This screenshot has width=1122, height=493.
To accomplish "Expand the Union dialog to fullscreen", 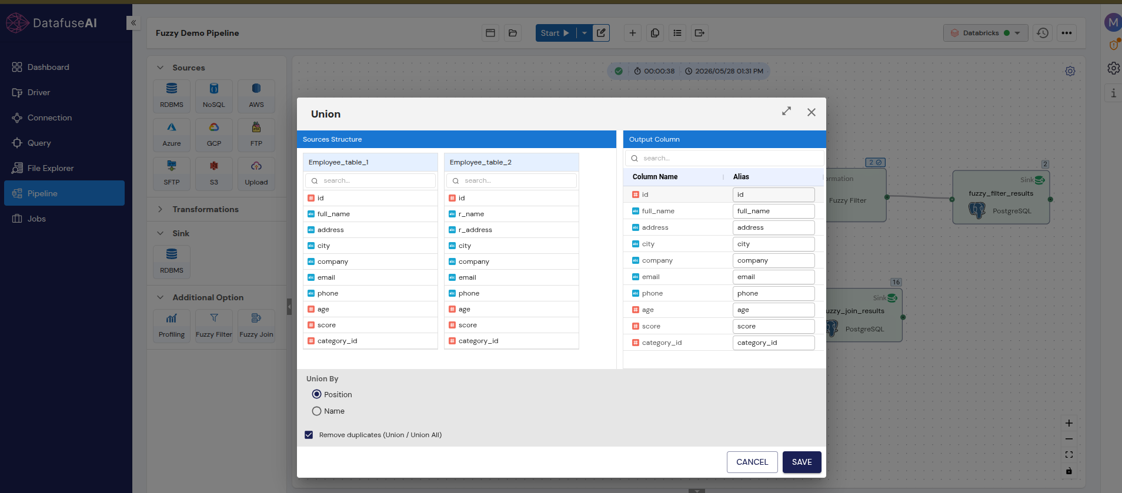I will [786, 111].
